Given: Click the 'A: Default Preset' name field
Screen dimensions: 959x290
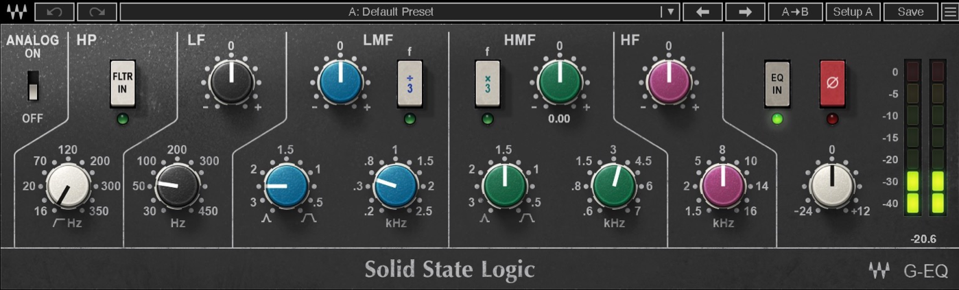Looking at the screenshot, I should [x=390, y=12].
